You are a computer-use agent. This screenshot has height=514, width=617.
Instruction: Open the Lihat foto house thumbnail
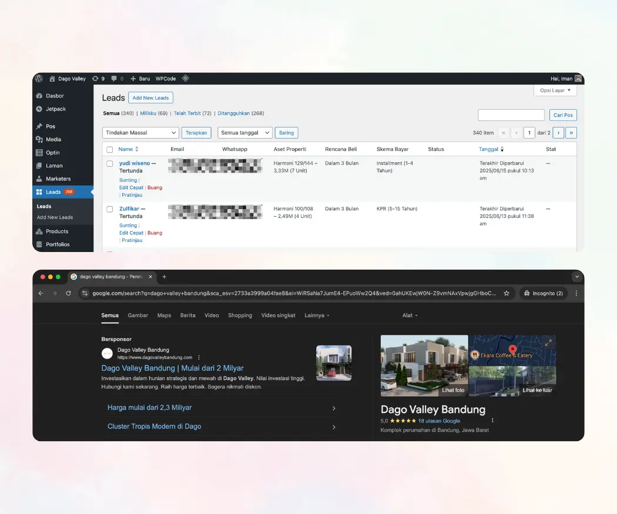[424, 363]
